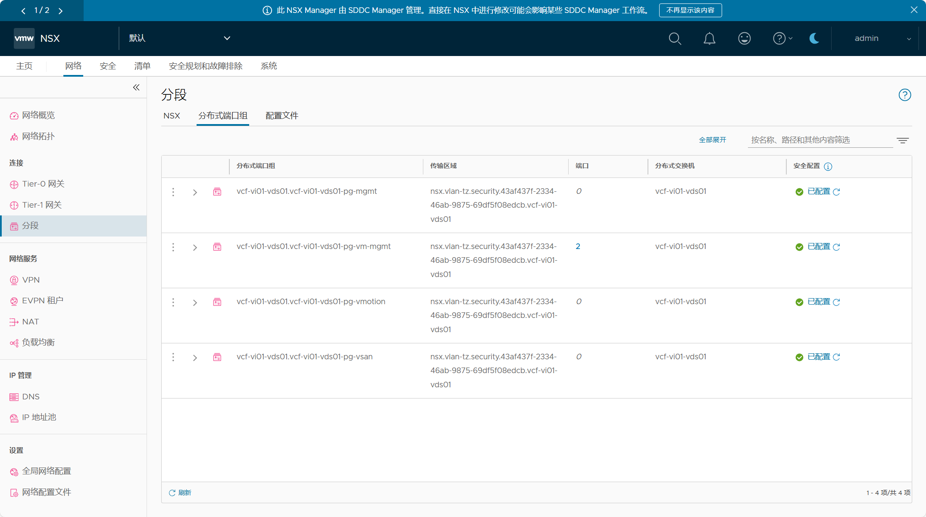The height and width of the screenshot is (517, 926).
Task: Expand the vcf-vi01-vds01-pg-vm-mgmt row
Action: click(195, 247)
